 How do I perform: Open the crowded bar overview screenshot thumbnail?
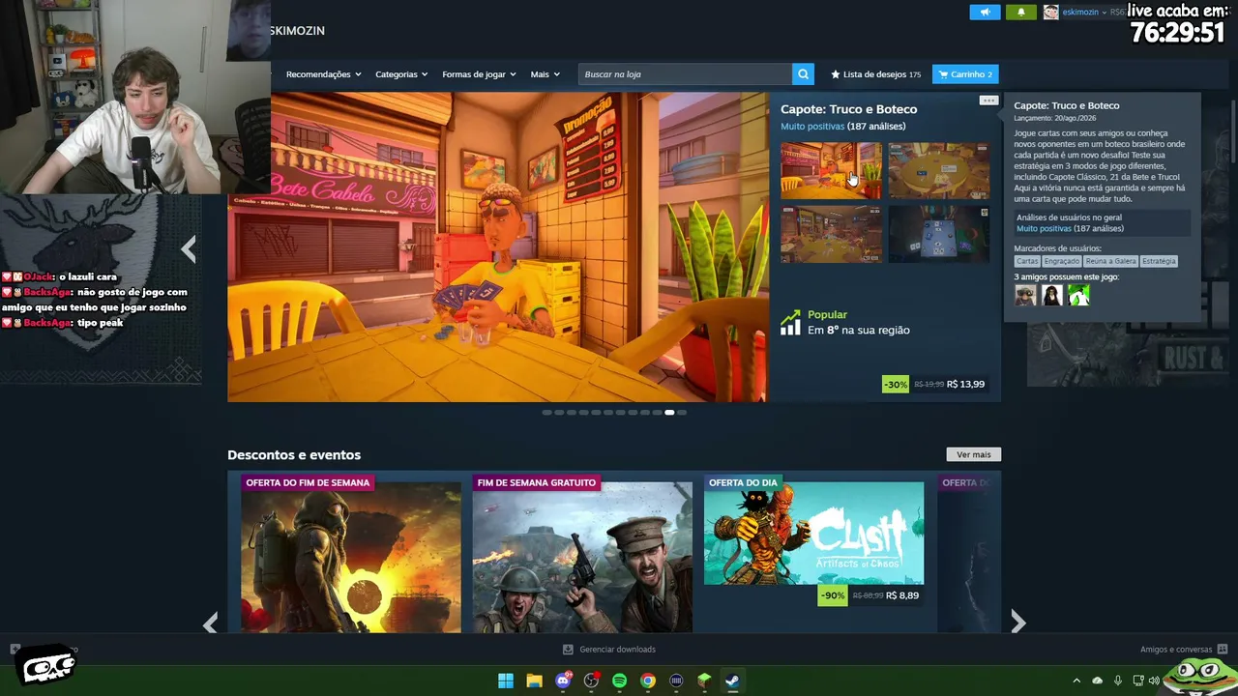pyautogui.click(x=832, y=234)
